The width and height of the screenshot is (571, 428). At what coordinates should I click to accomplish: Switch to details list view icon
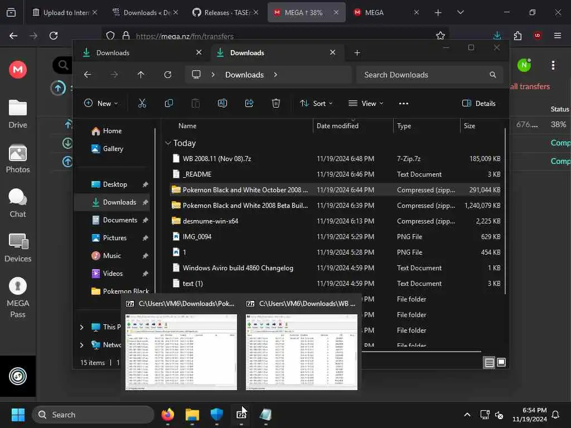pyautogui.click(x=489, y=362)
